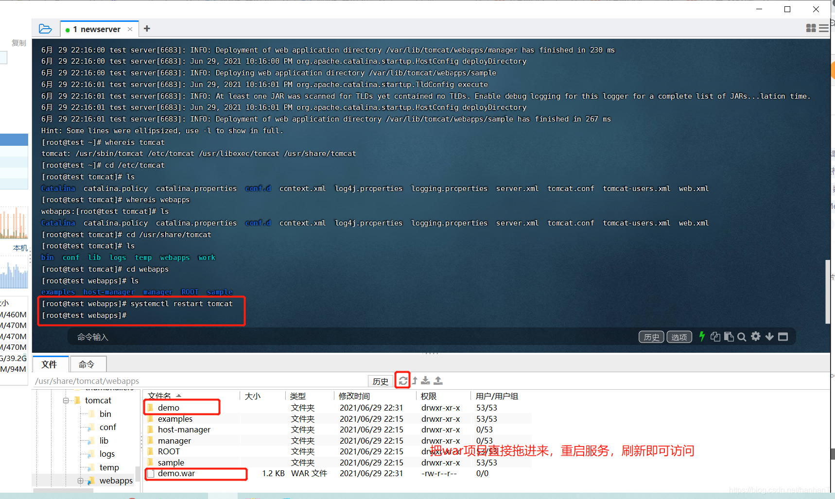Image resolution: width=835 pixels, height=499 pixels.
Task: Select conf folder in the tree
Action: point(108,427)
